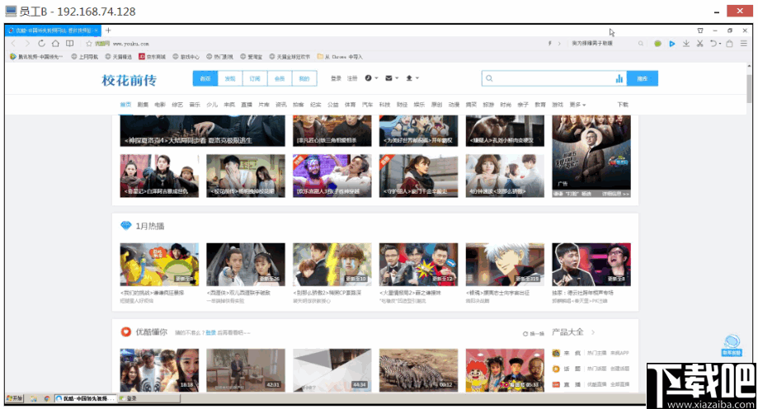
Task: Switch to the 发现 tab
Action: click(230, 78)
